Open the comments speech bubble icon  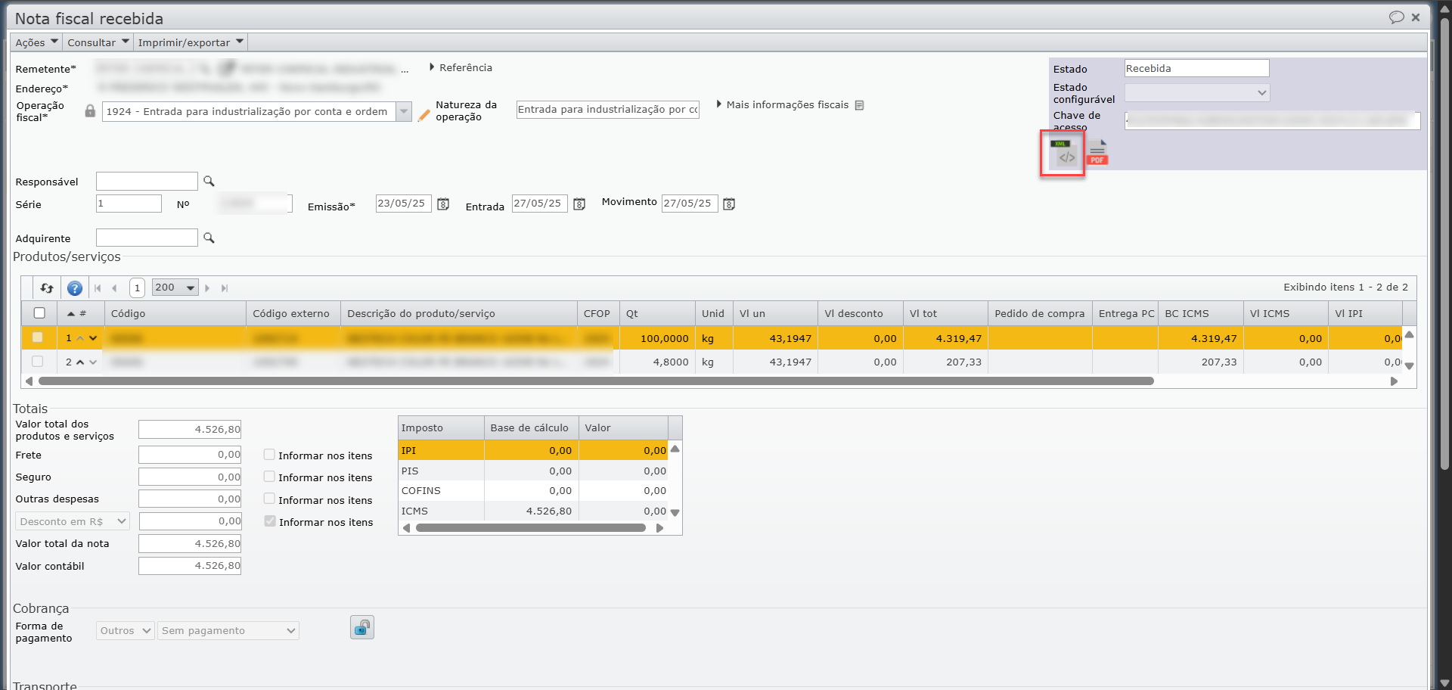[1396, 17]
